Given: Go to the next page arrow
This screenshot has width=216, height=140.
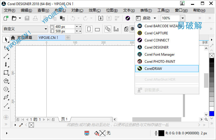Looking at the screenshot, I should pos(44,120).
